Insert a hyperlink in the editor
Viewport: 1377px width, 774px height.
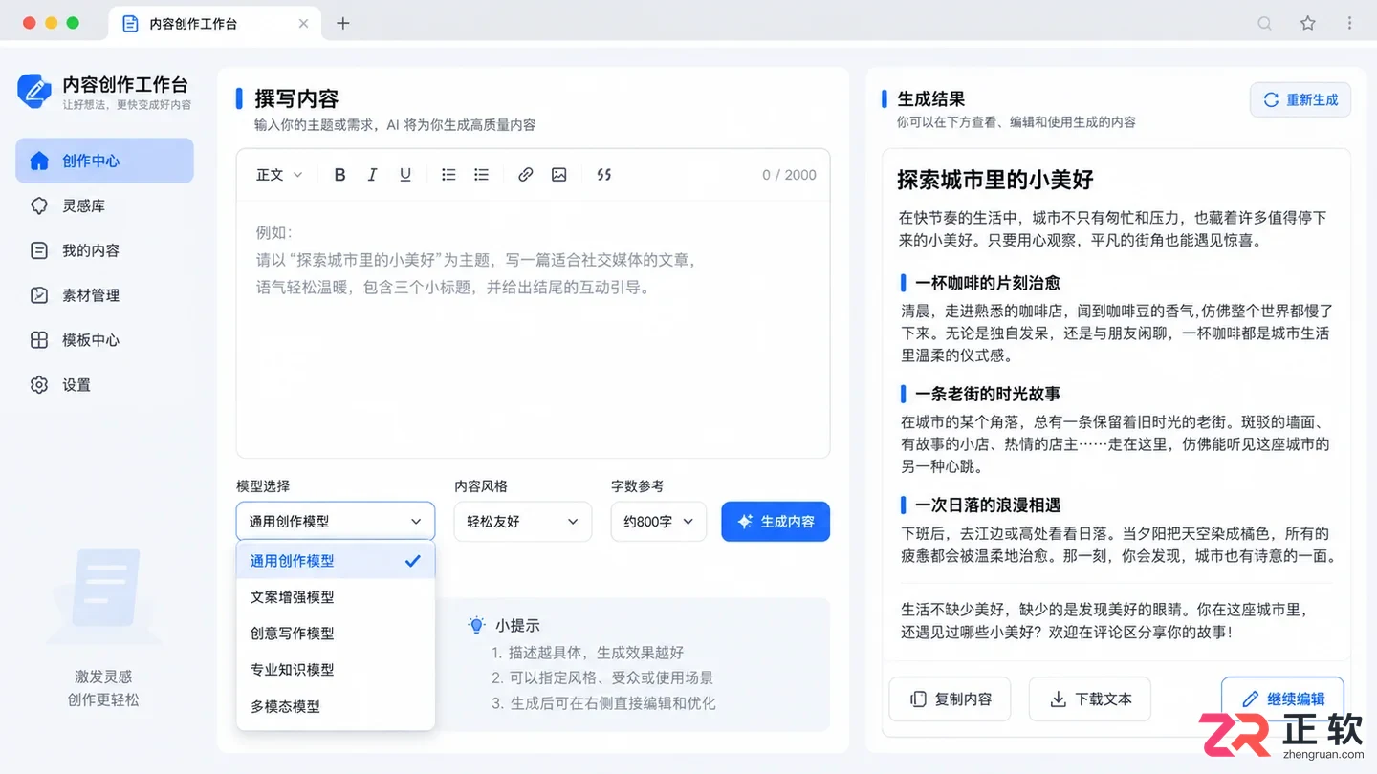click(525, 175)
